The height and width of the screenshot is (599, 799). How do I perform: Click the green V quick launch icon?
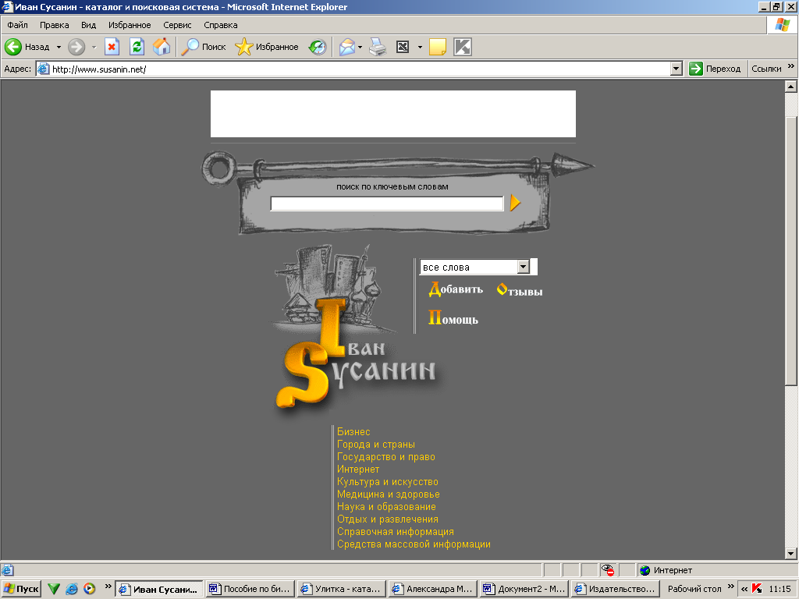pos(54,589)
